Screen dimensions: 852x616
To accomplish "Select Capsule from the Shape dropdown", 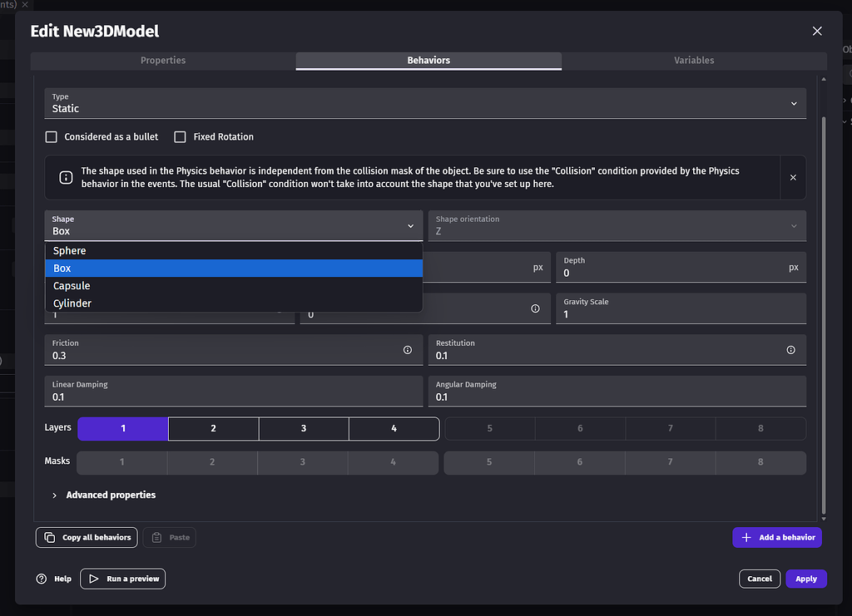I will point(71,285).
